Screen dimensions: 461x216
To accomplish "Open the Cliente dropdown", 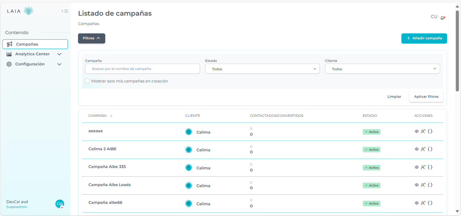I will (x=382, y=69).
